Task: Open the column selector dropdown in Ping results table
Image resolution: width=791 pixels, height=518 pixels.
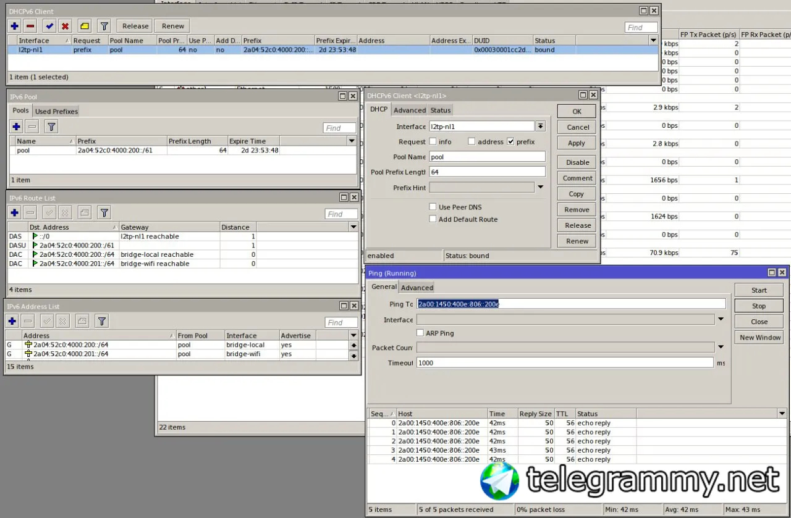Action: coord(782,414)
